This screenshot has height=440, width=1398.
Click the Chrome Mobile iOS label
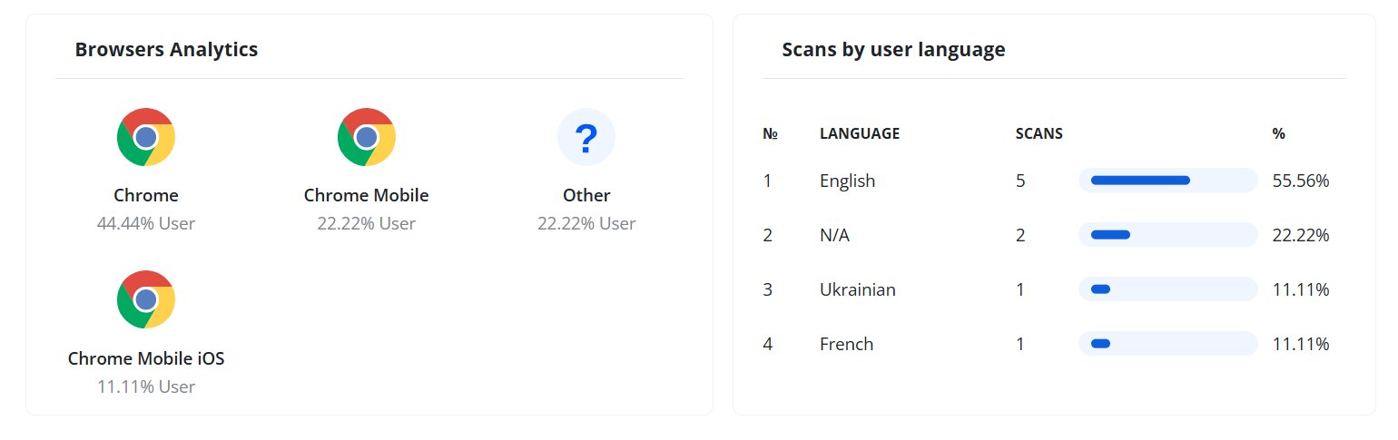point(146,358)
